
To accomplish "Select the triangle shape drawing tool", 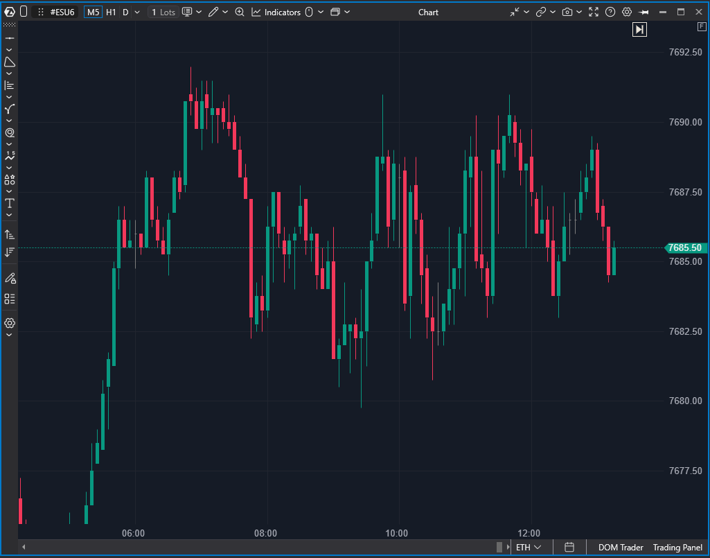I will (x=10, y=62).
